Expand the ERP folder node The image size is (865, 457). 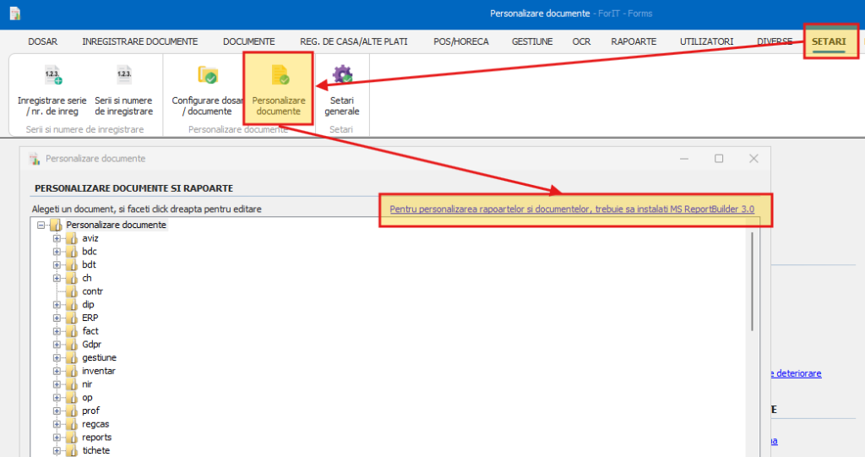coord(57,318)
